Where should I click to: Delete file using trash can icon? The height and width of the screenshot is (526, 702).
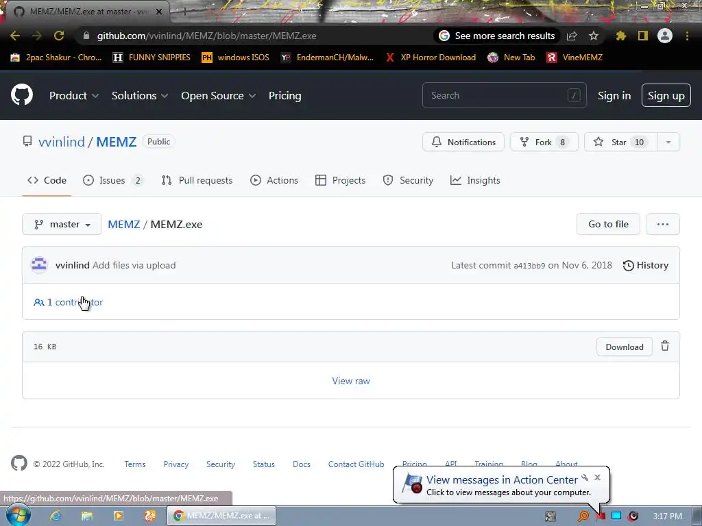(665, 346)
